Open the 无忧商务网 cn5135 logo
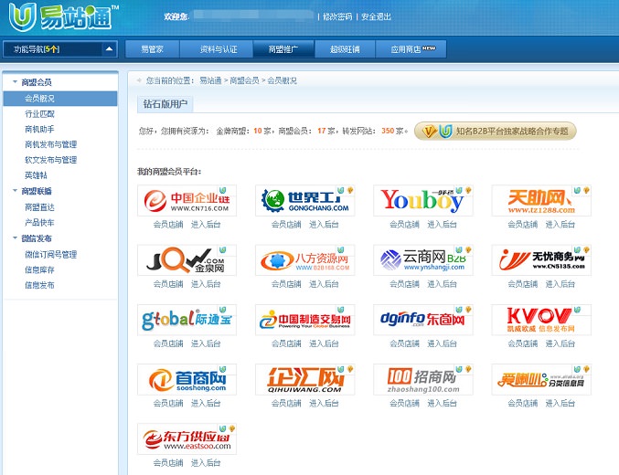The height and width of the screenshot is (475, 619). [x=541, y=260]
